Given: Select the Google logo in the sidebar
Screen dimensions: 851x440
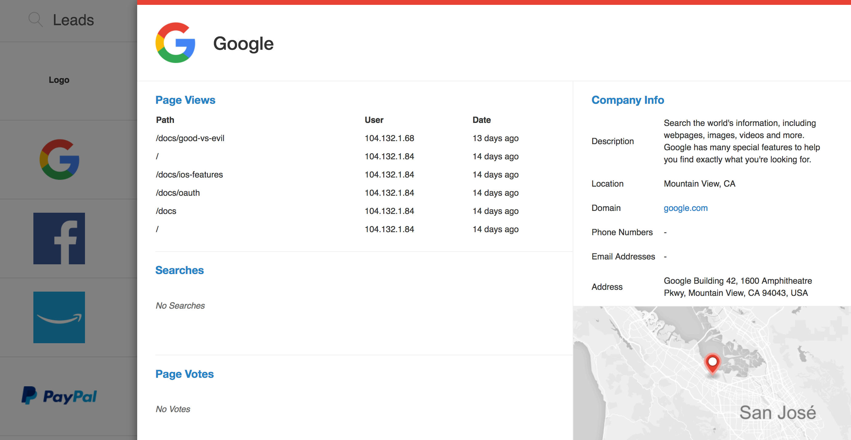Looking at the screenshot, I should click(x=59, y=160).
